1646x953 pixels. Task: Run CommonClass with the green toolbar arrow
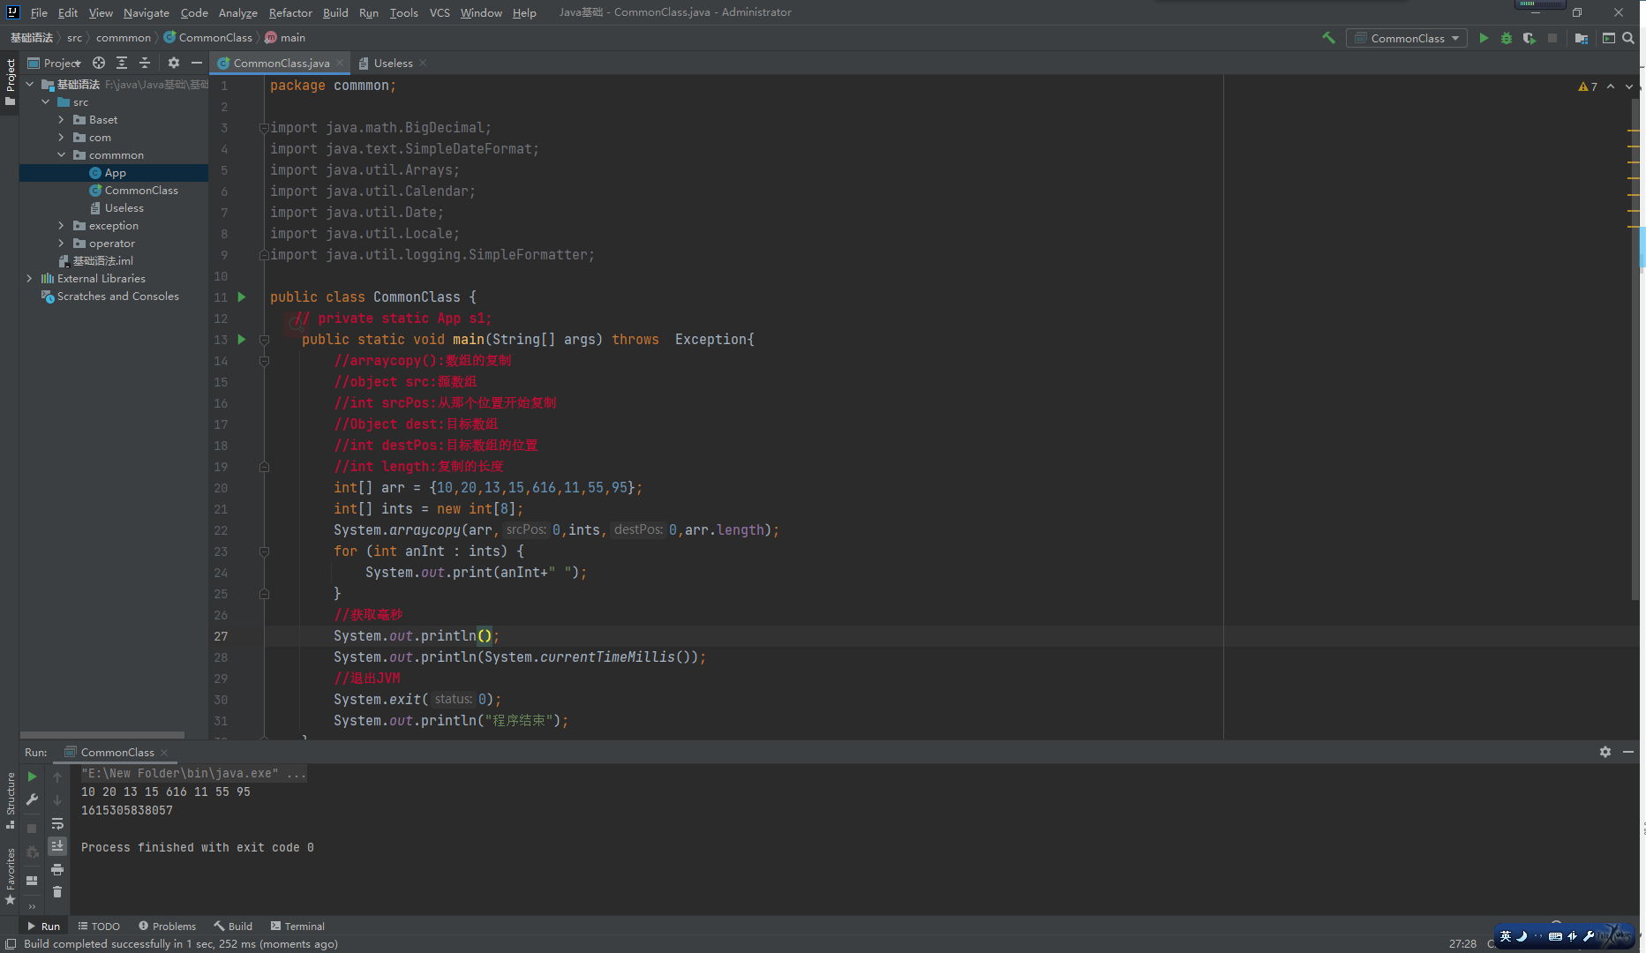(x=1484, y=38)
